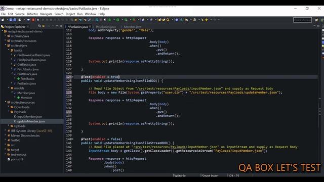This screenshot has height=182, width=324.
Task: Click the green Debug bug icon
Action: 109,20
